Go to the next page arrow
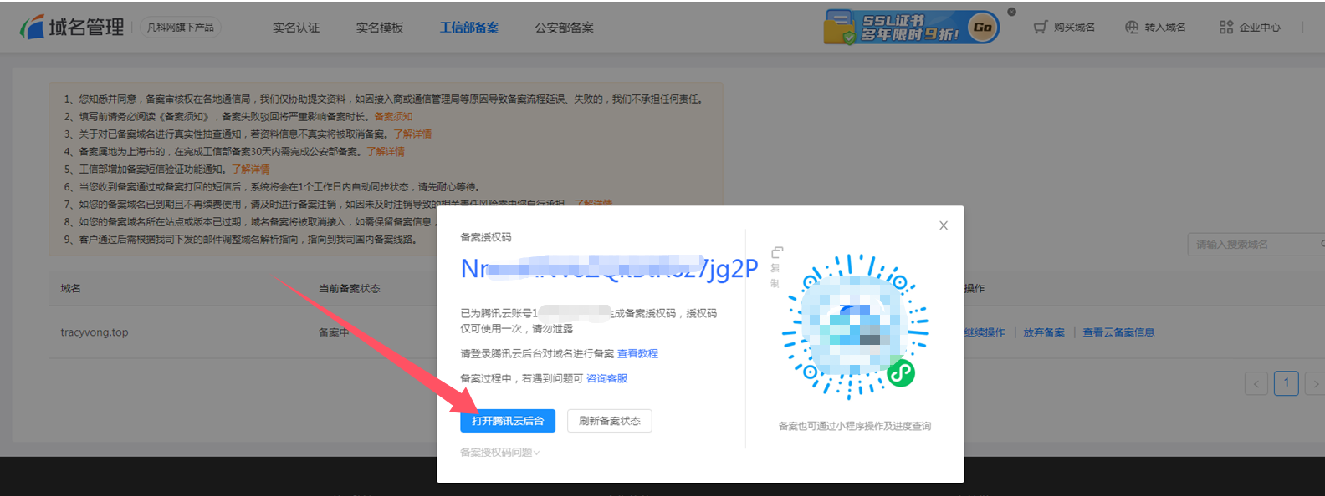Image resolution: width=1325 pixels, height=496 pixels. click(x=1316, y=383)
